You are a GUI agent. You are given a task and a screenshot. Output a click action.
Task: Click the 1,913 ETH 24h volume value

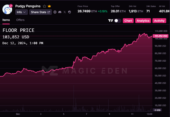coord(136,11)
